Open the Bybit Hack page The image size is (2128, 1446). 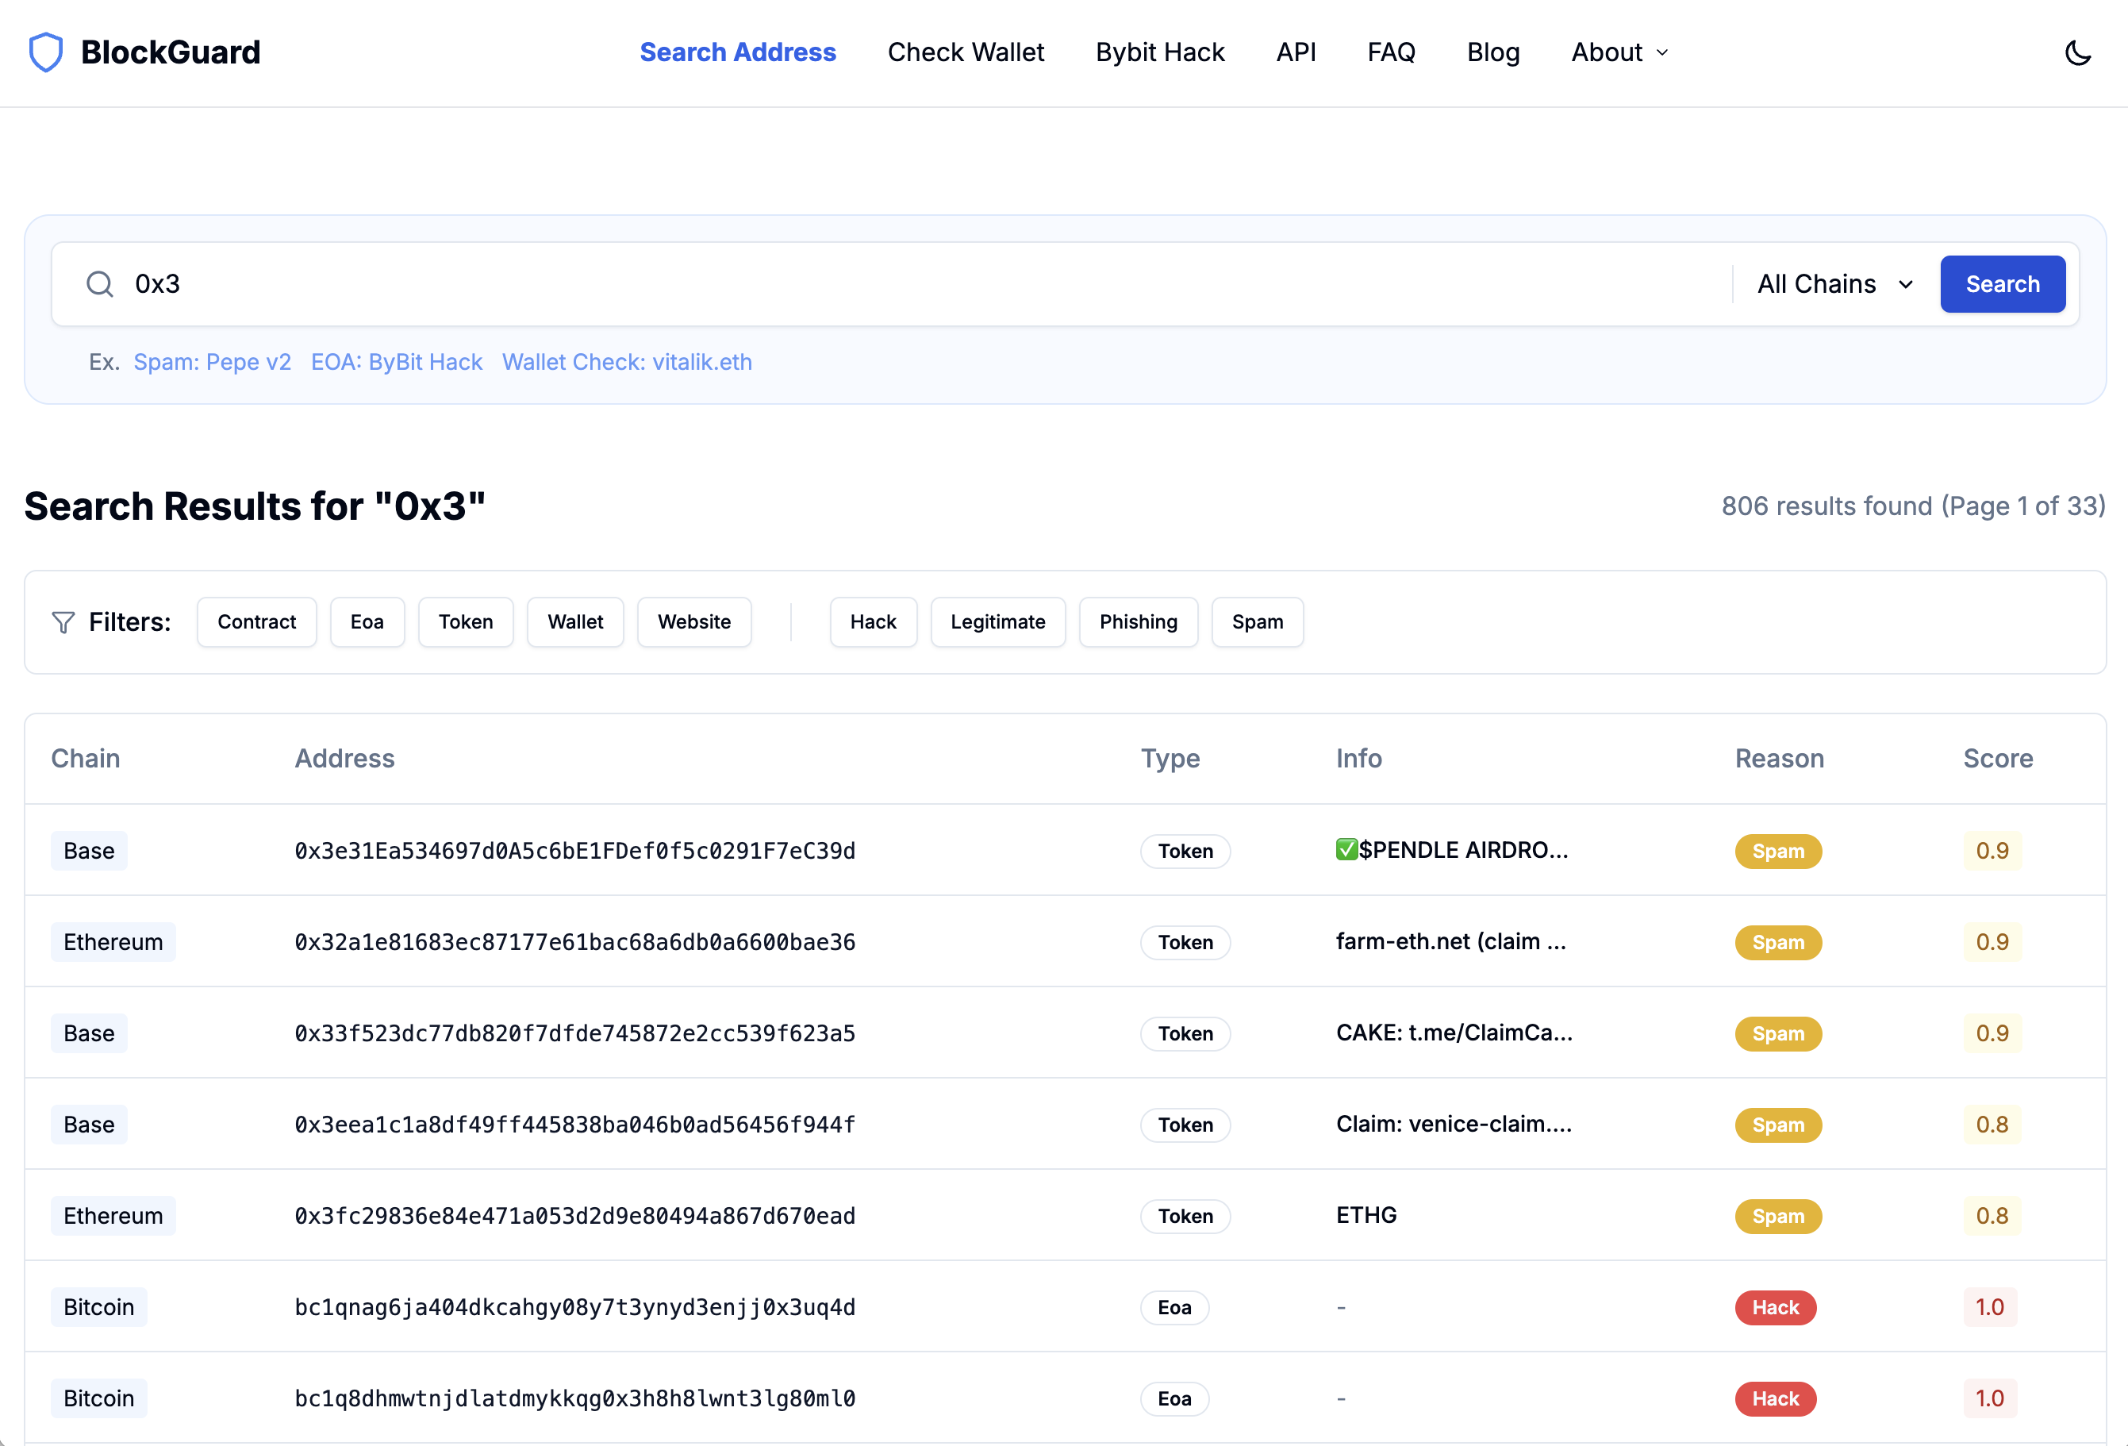(x=1159, y=52)
